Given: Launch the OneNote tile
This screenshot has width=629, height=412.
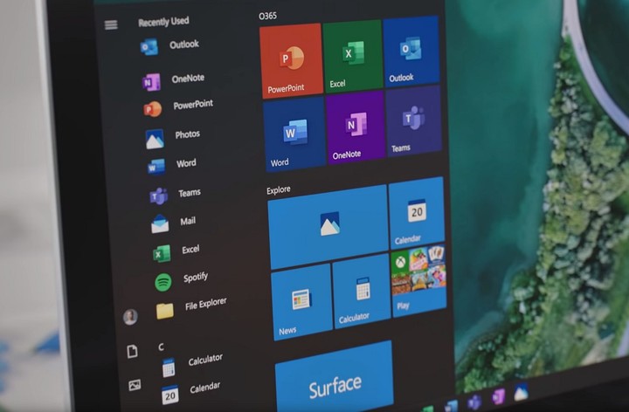Looking at the screenshot, I should (x=355, y=127).
